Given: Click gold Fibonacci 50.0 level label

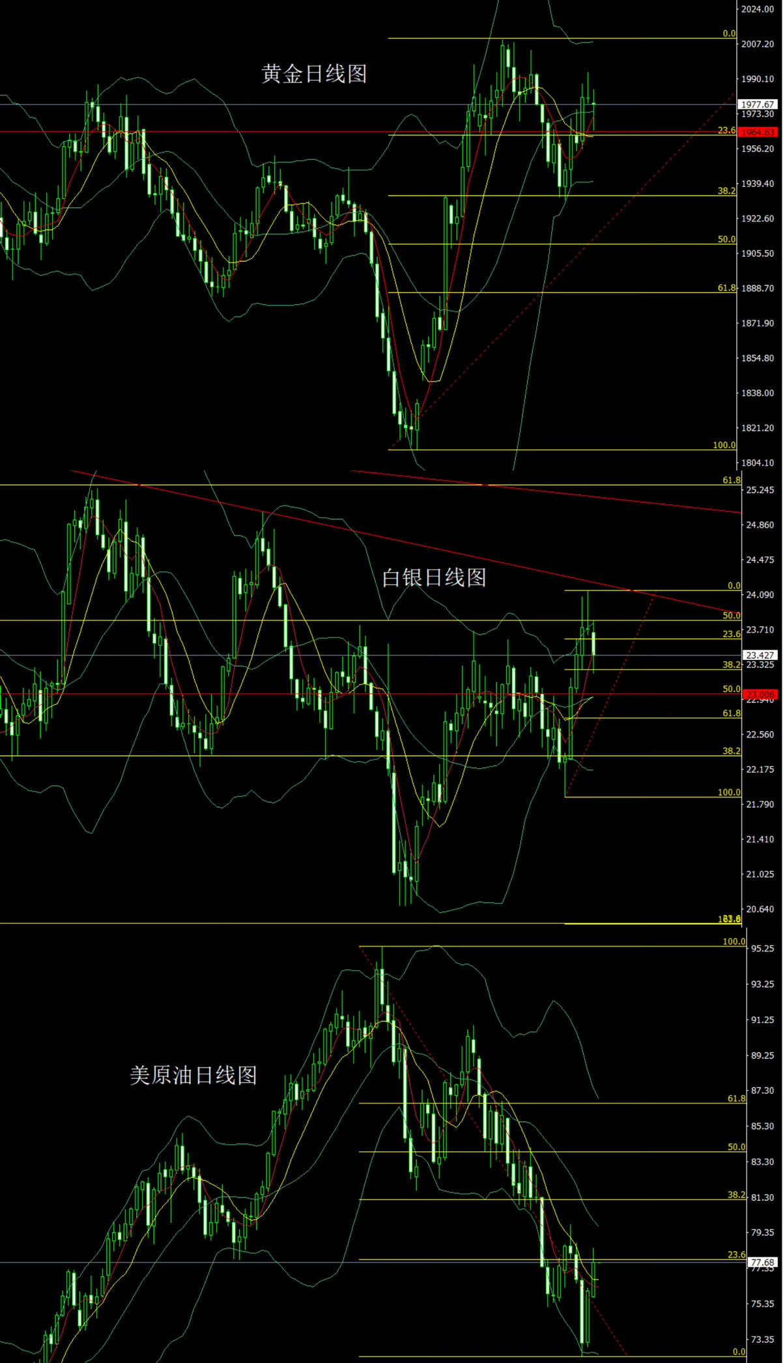Looking at the screenshot, I should pyautogui.click(x=726, y=239).
